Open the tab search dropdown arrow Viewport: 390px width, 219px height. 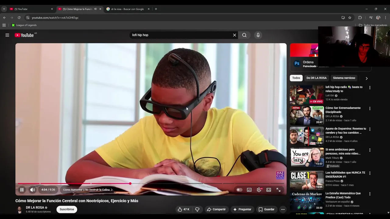click(4, 9)
